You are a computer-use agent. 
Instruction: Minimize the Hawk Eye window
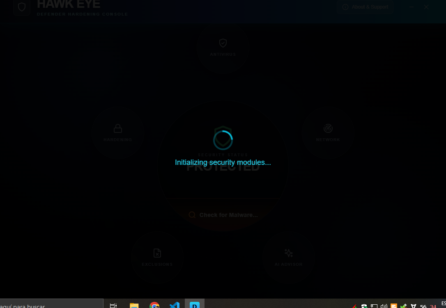[412, 7]
